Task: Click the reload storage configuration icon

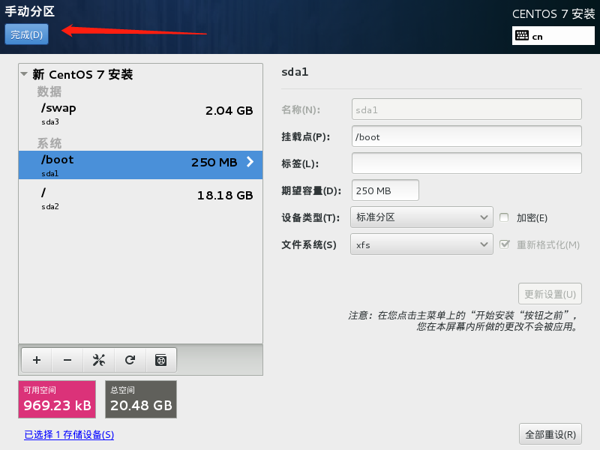Action: (130, 360)
